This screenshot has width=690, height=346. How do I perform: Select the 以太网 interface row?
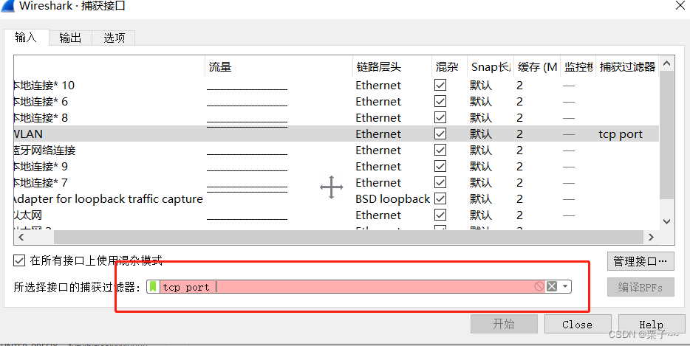pos(336,215)
